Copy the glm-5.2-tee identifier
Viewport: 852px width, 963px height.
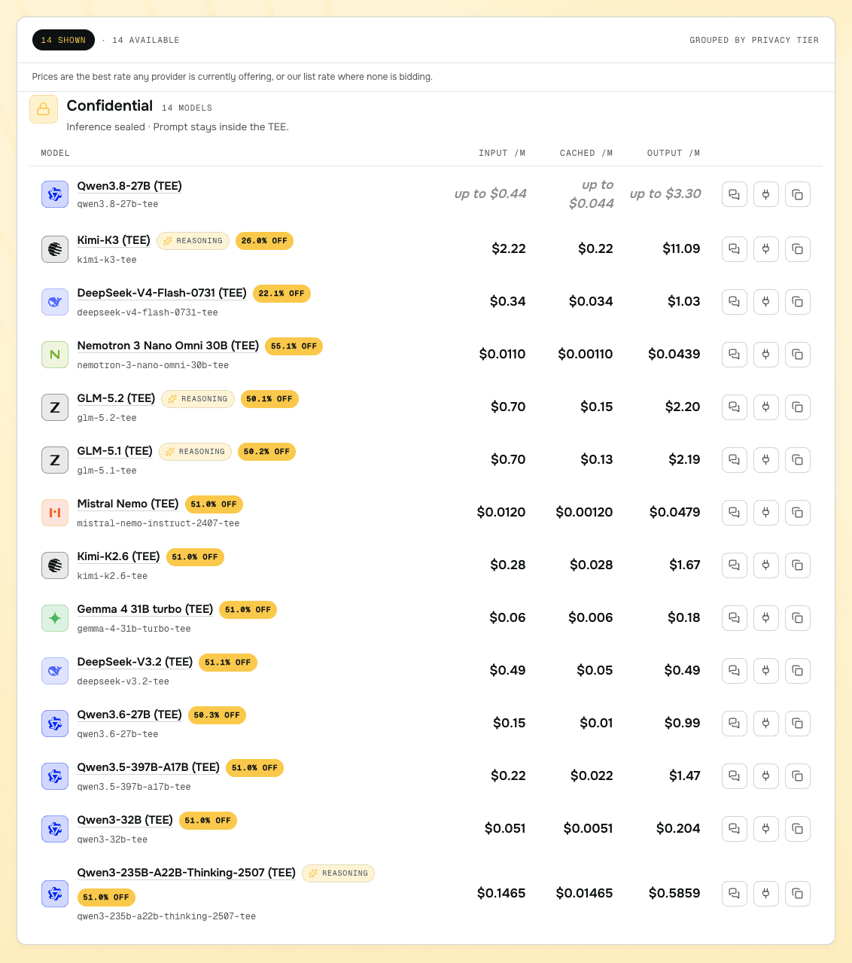[x=798, y=407]
